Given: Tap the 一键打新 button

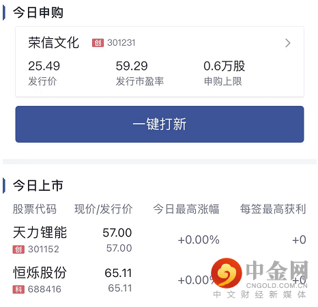Looking at the screenshot, I should pyautogui.click(x=160, y=124).
